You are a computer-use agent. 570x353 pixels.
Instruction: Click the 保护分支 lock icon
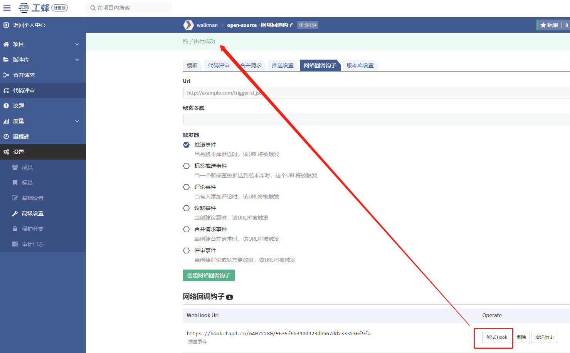pos(15,229)
